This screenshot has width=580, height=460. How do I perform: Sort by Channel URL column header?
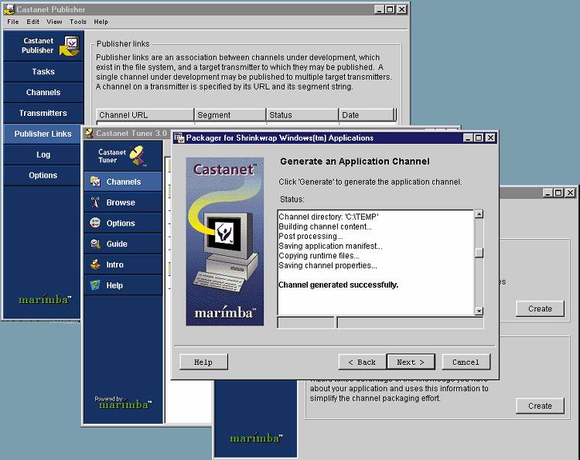(145, 115)
